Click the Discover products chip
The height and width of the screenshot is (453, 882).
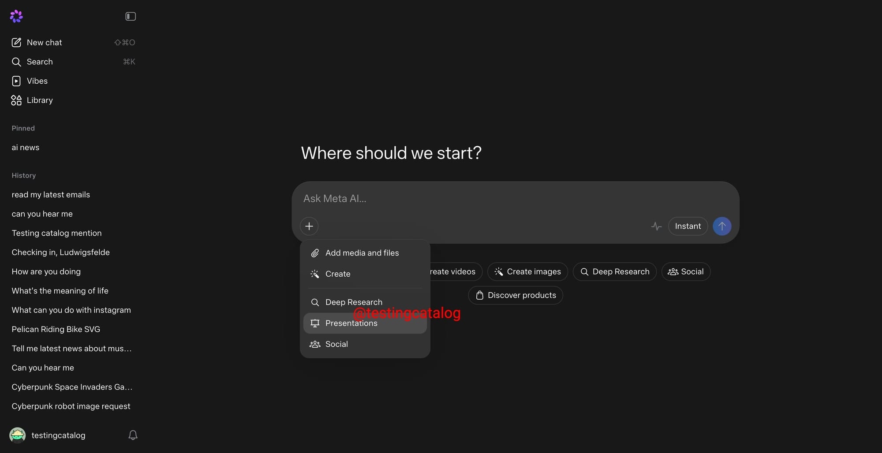tap(516, 295)
